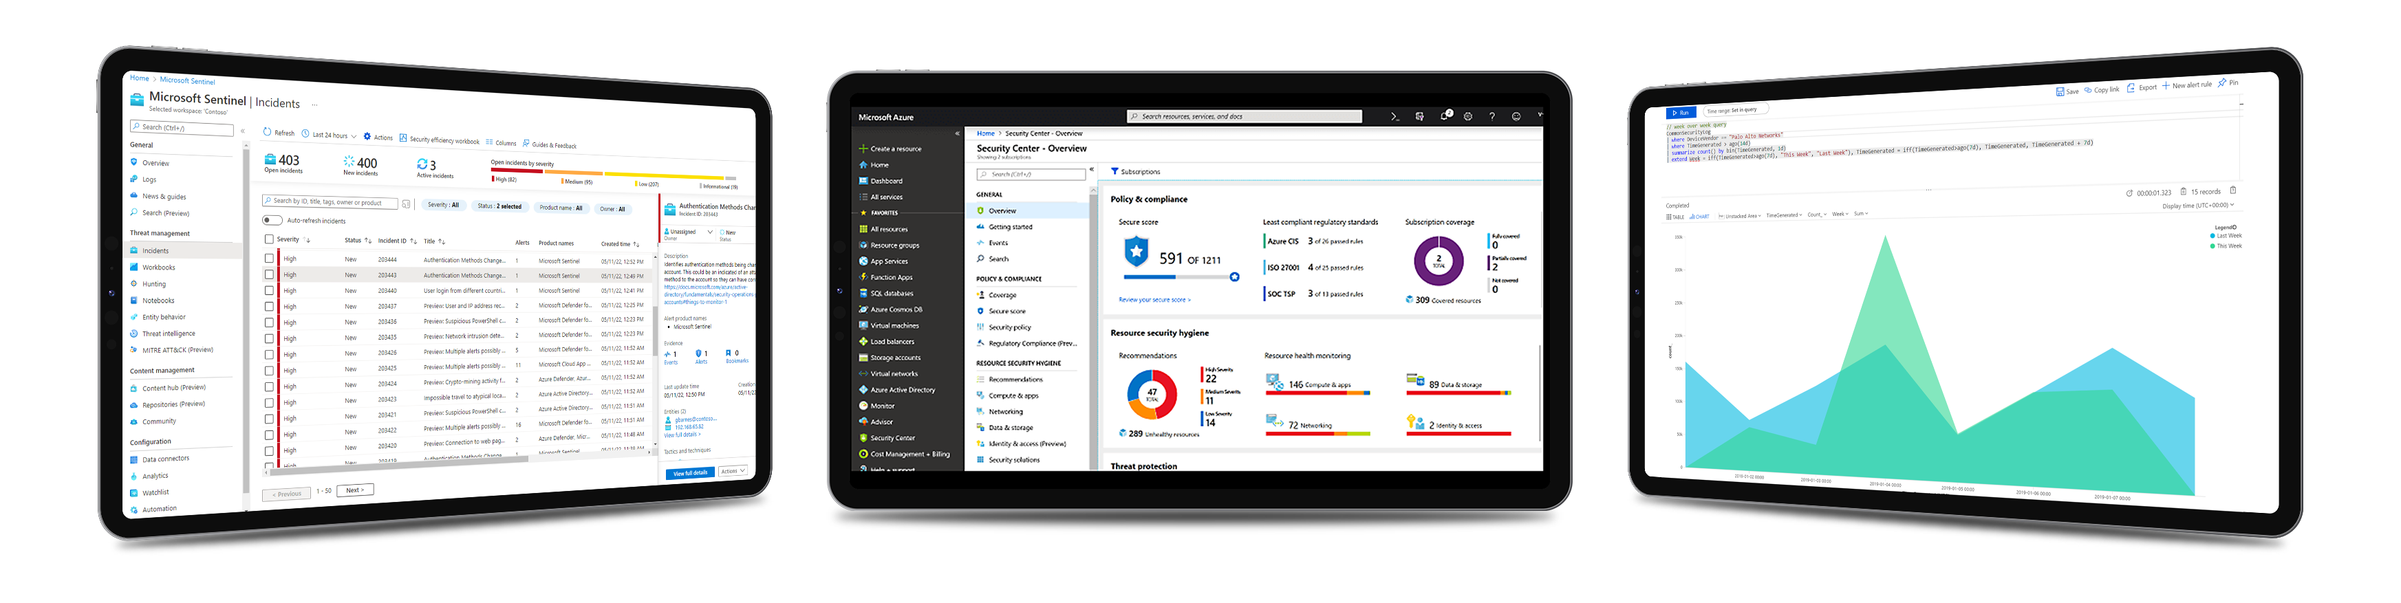Check the box for incident 203435
This screenshot has height=603, width=2401.
pos(268,338)
